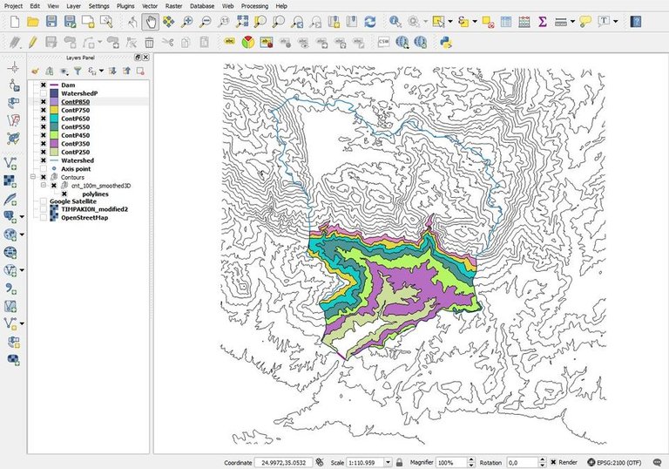
Task: Open the Field Calculator abacus icon
Action: [524, 21]
